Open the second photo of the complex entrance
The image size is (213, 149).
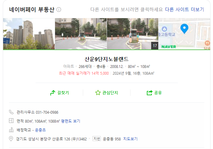click(x=81, y=34)
